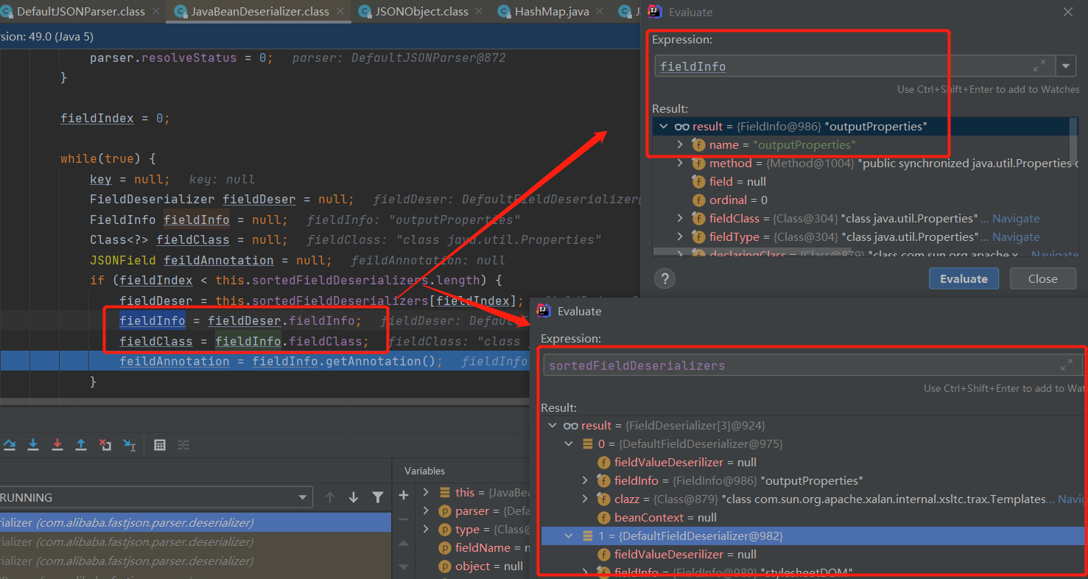This screenshot has width=1088, height=579.
Task: Switch to the HashMap.java tab
Action: (550, 11)
